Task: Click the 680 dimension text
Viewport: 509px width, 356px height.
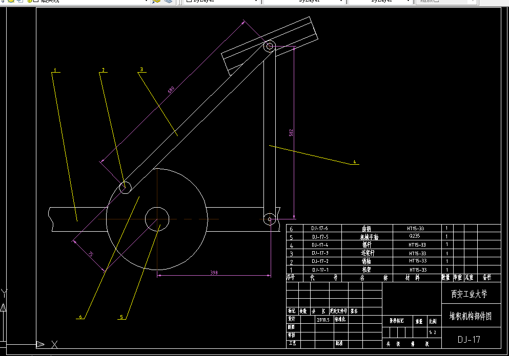Action: point(171,90)
